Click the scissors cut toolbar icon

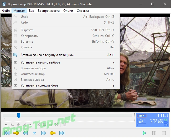[x=38, y=125]
